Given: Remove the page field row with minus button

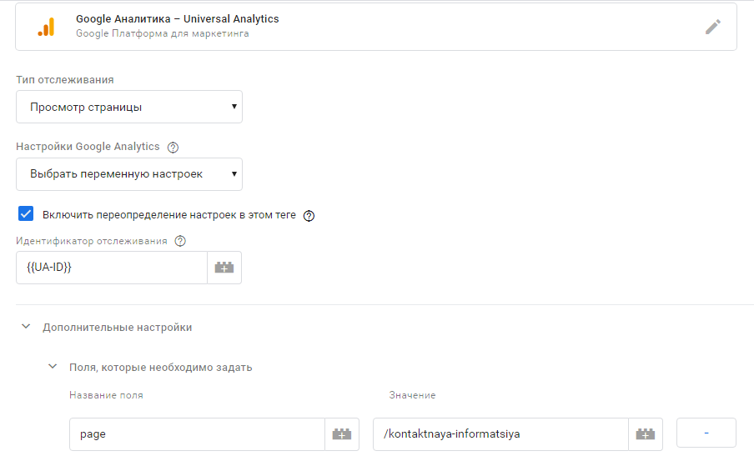Looking at the screenshot, I should (x=706, y=433).
